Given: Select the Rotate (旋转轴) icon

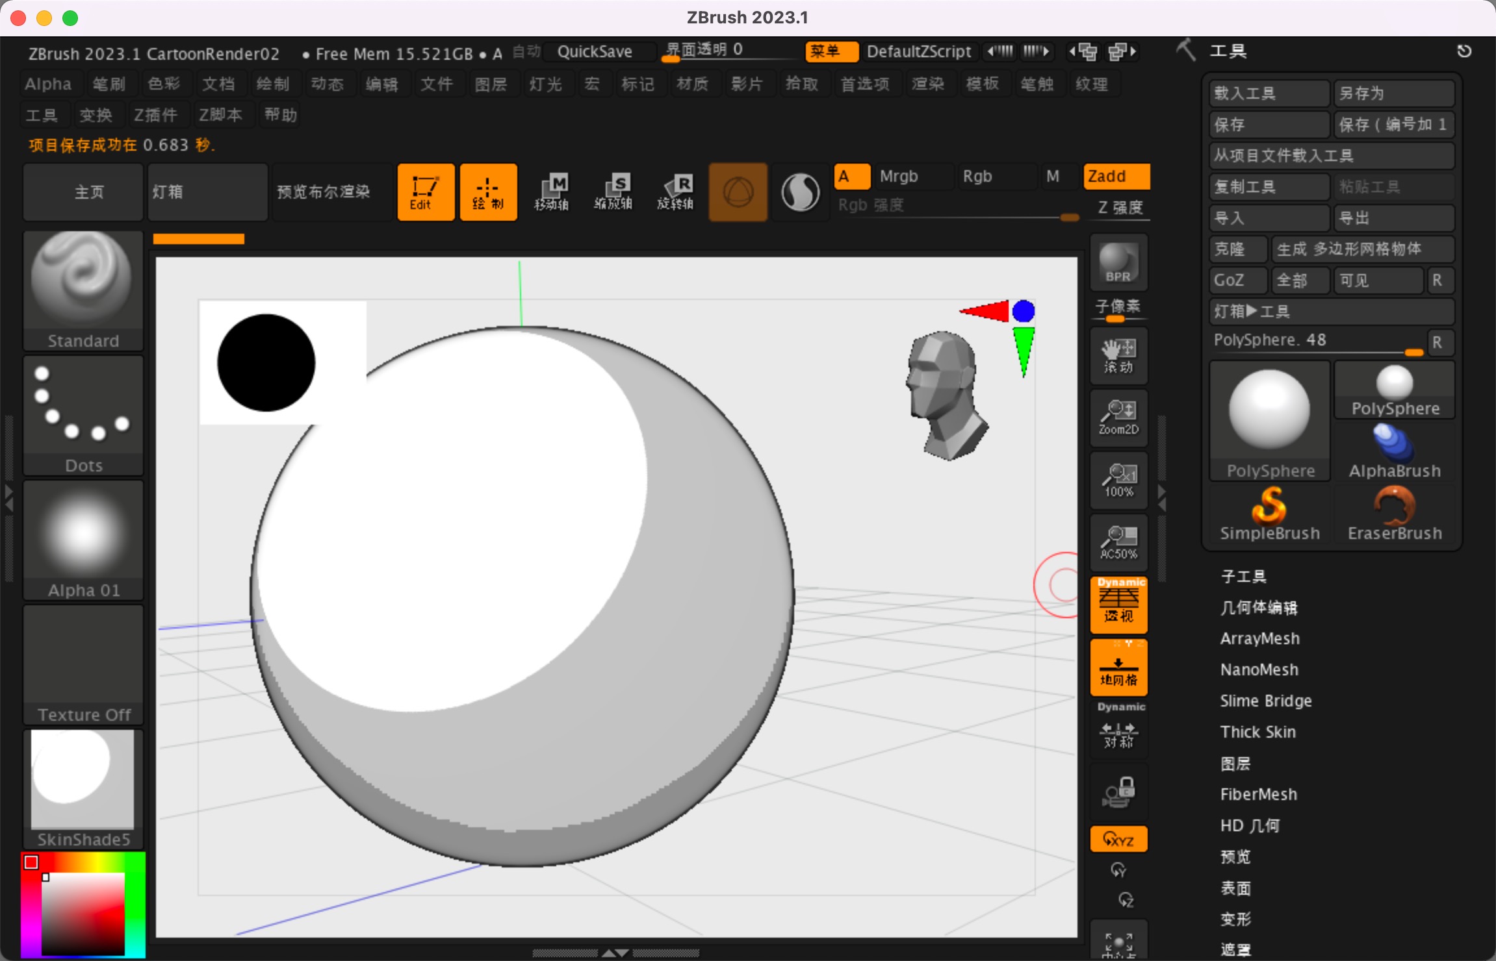Looking at the screenshot, I should pyautogui.click(x=675, y=192).
